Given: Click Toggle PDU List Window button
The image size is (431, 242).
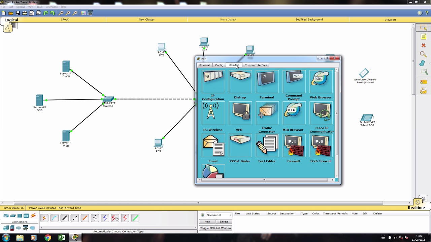Looking at the screenshot, I should 215,228.
